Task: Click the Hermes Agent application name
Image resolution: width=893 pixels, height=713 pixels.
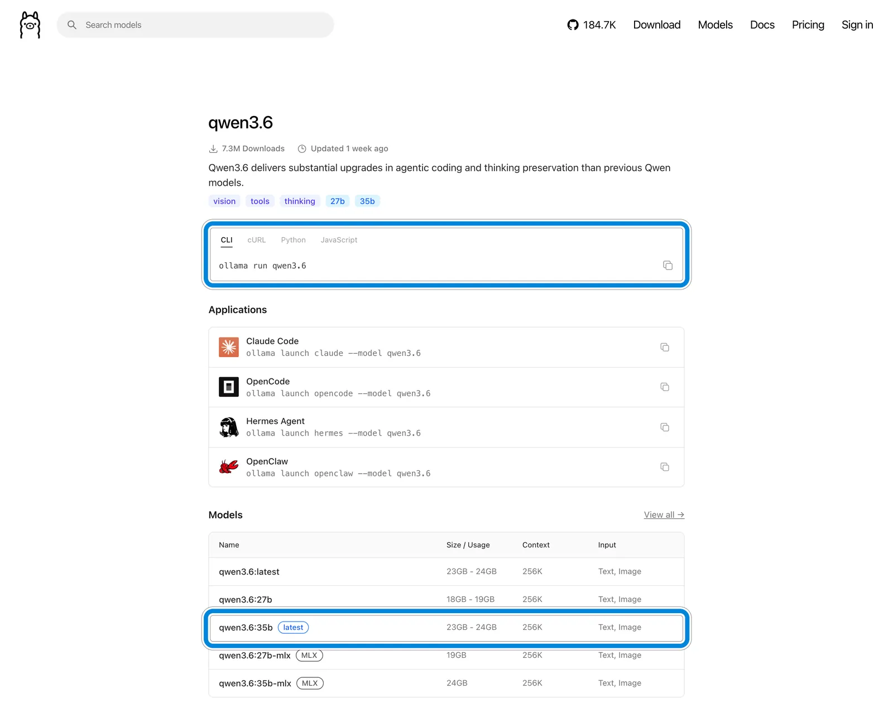Action: [x=276, y=422]
